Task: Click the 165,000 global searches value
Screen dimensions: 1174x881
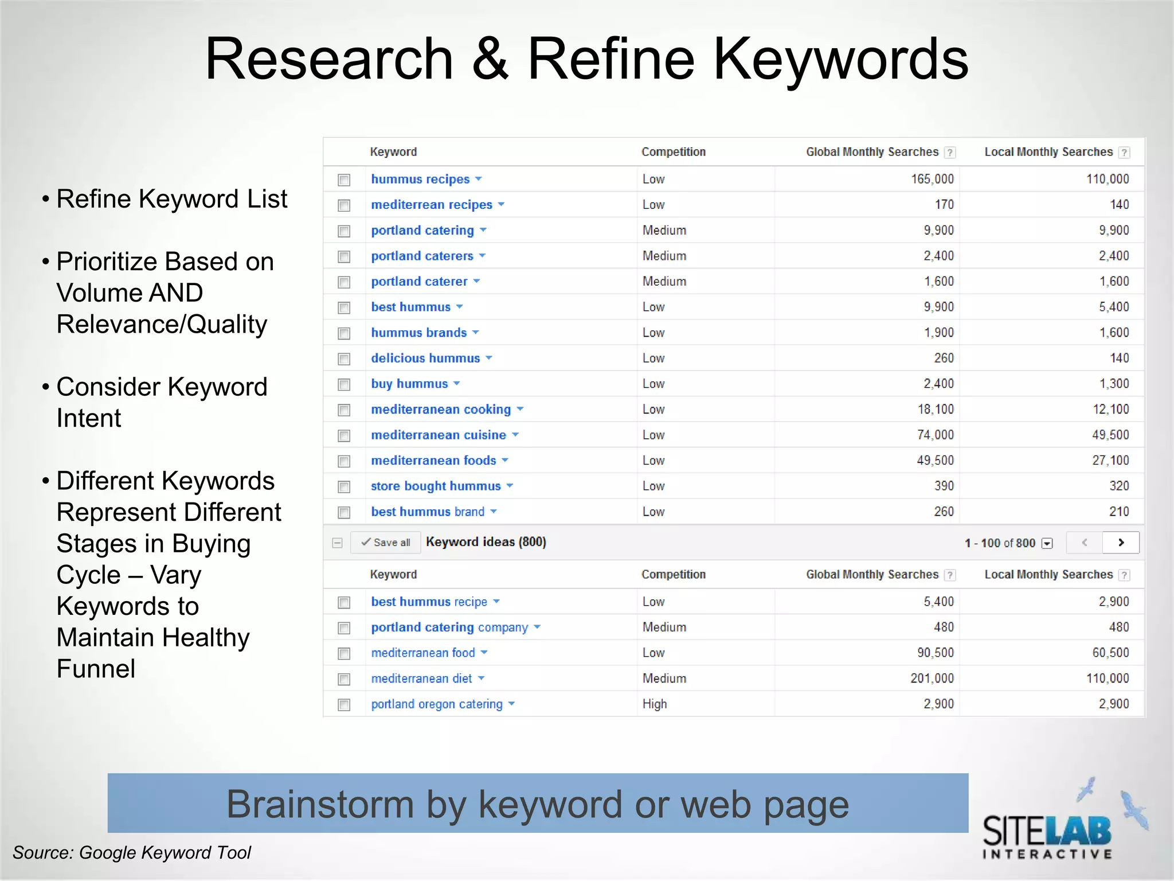Action: click(x=932, y=179)
